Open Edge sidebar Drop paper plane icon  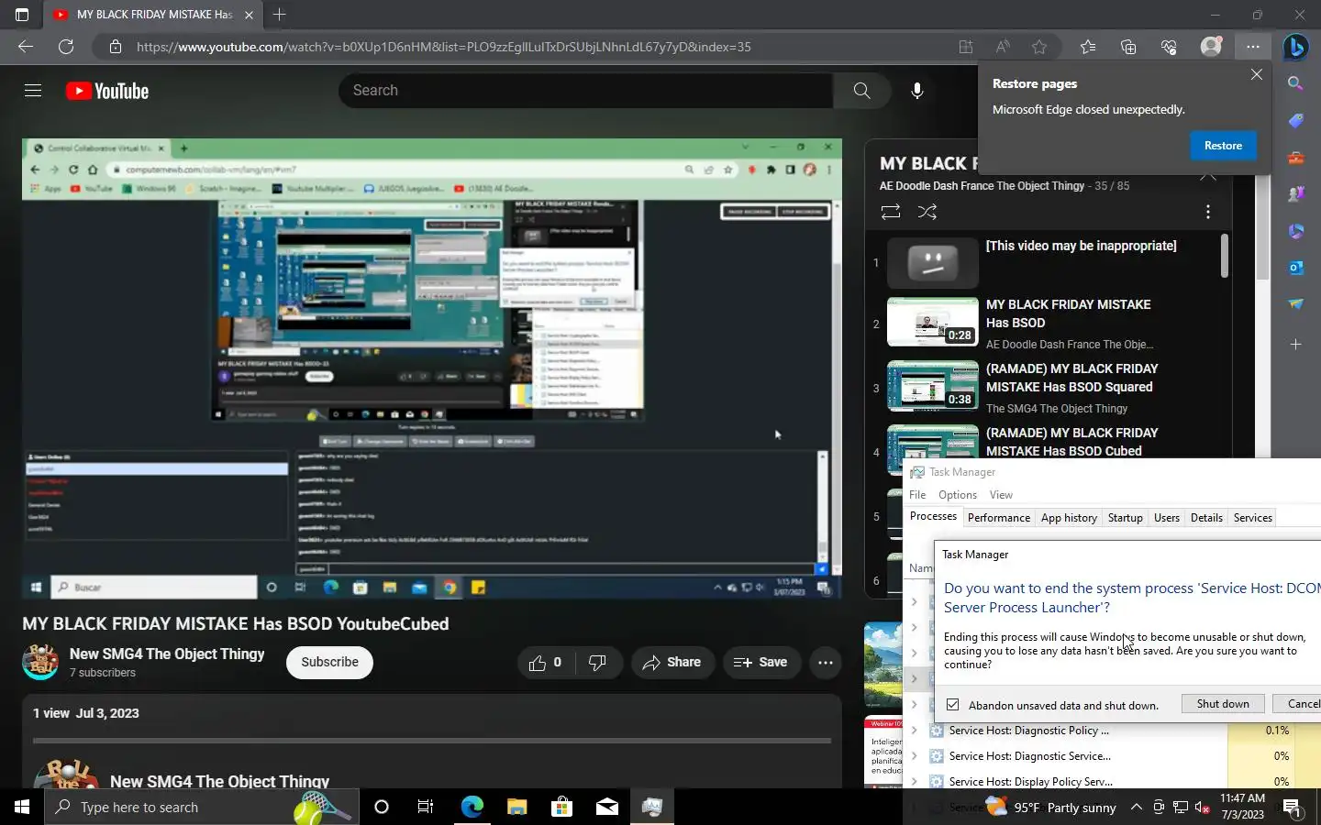[x=1295, y=304]
